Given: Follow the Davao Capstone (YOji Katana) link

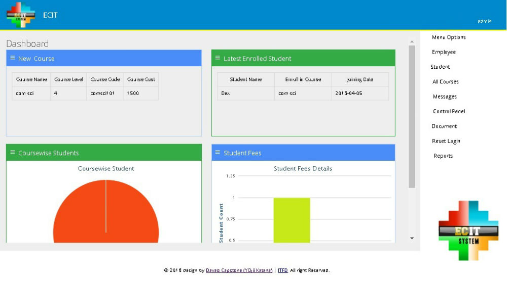Looking at the screenshot, I should [x=239, y=270].
